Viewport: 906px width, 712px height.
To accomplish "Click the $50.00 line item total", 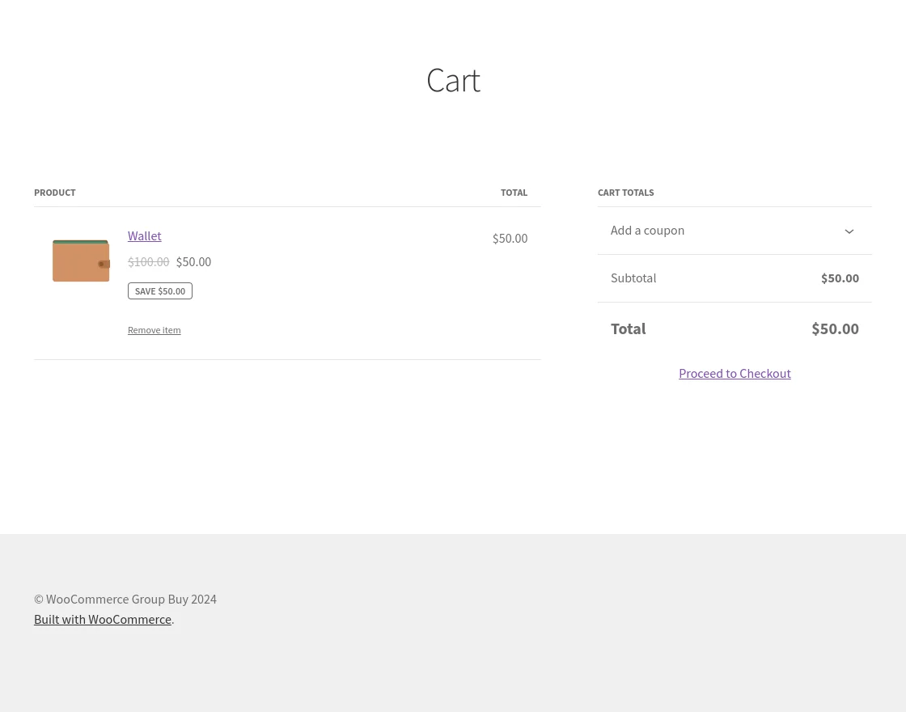I will 510,238.
